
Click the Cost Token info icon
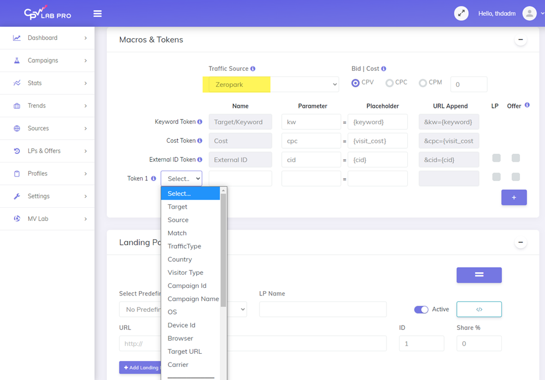[x=200, y=141]
